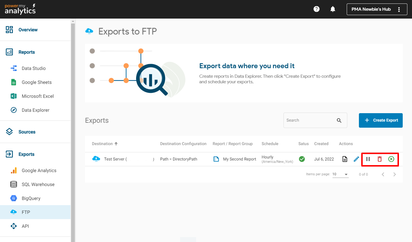Click the help question mark icon
The image size is (412, 242).
317,9
